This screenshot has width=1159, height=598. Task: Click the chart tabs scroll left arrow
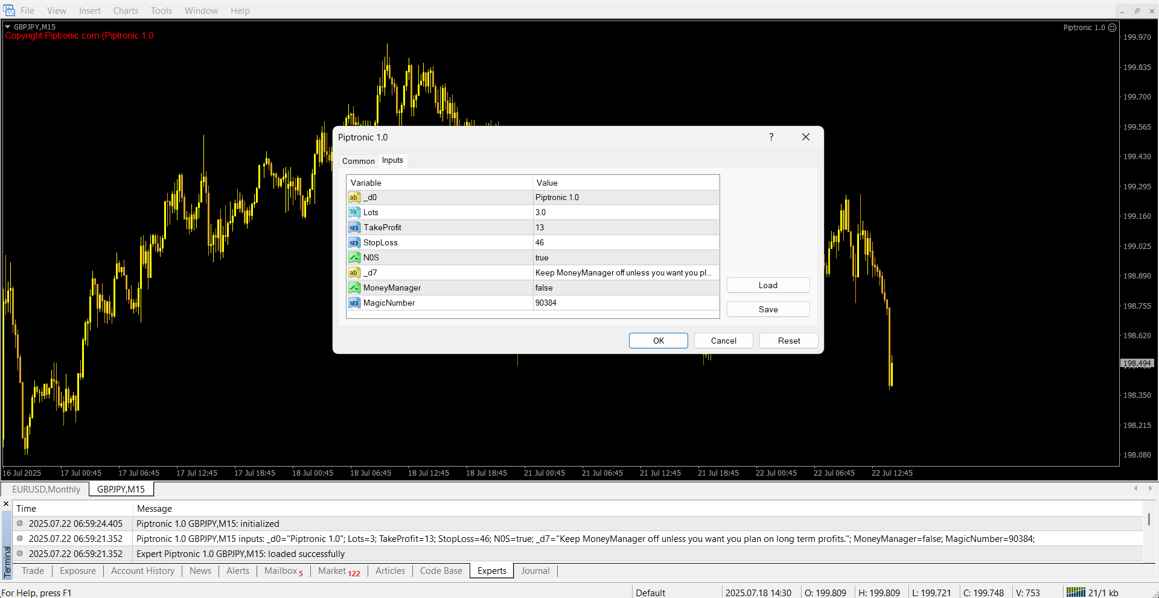tap(1135, 488)
